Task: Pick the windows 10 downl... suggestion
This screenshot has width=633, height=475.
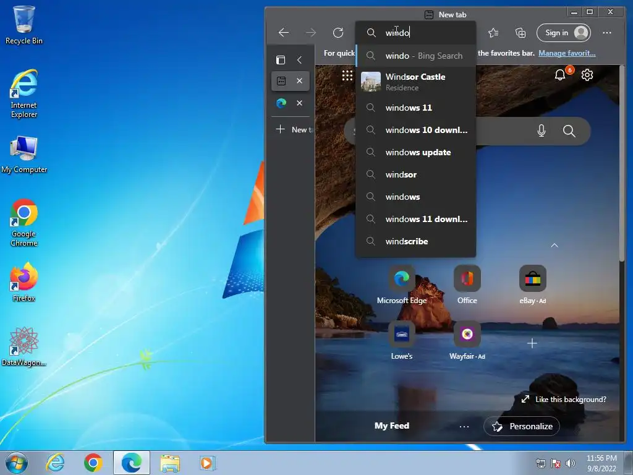Action: click(416, 130)
